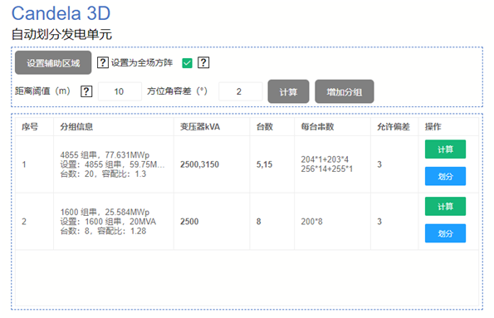
Task: Select the 允许偏差 column header
Action: [x=394, y=127]
